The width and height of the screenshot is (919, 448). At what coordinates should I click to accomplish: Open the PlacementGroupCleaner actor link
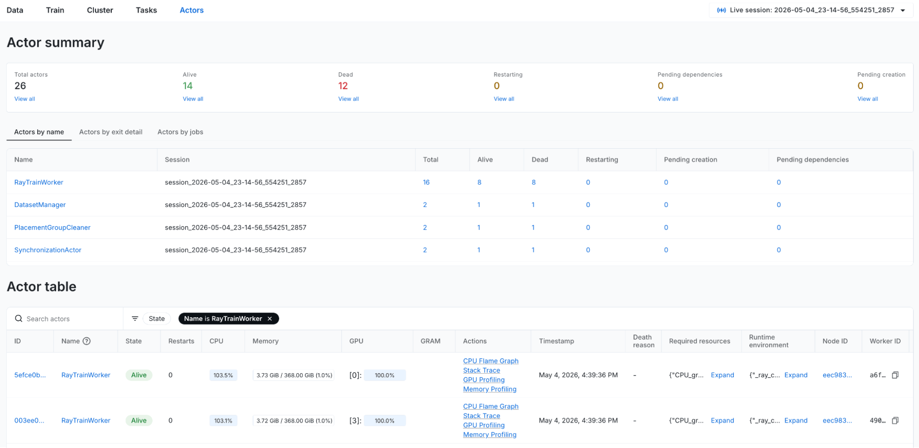52,227
